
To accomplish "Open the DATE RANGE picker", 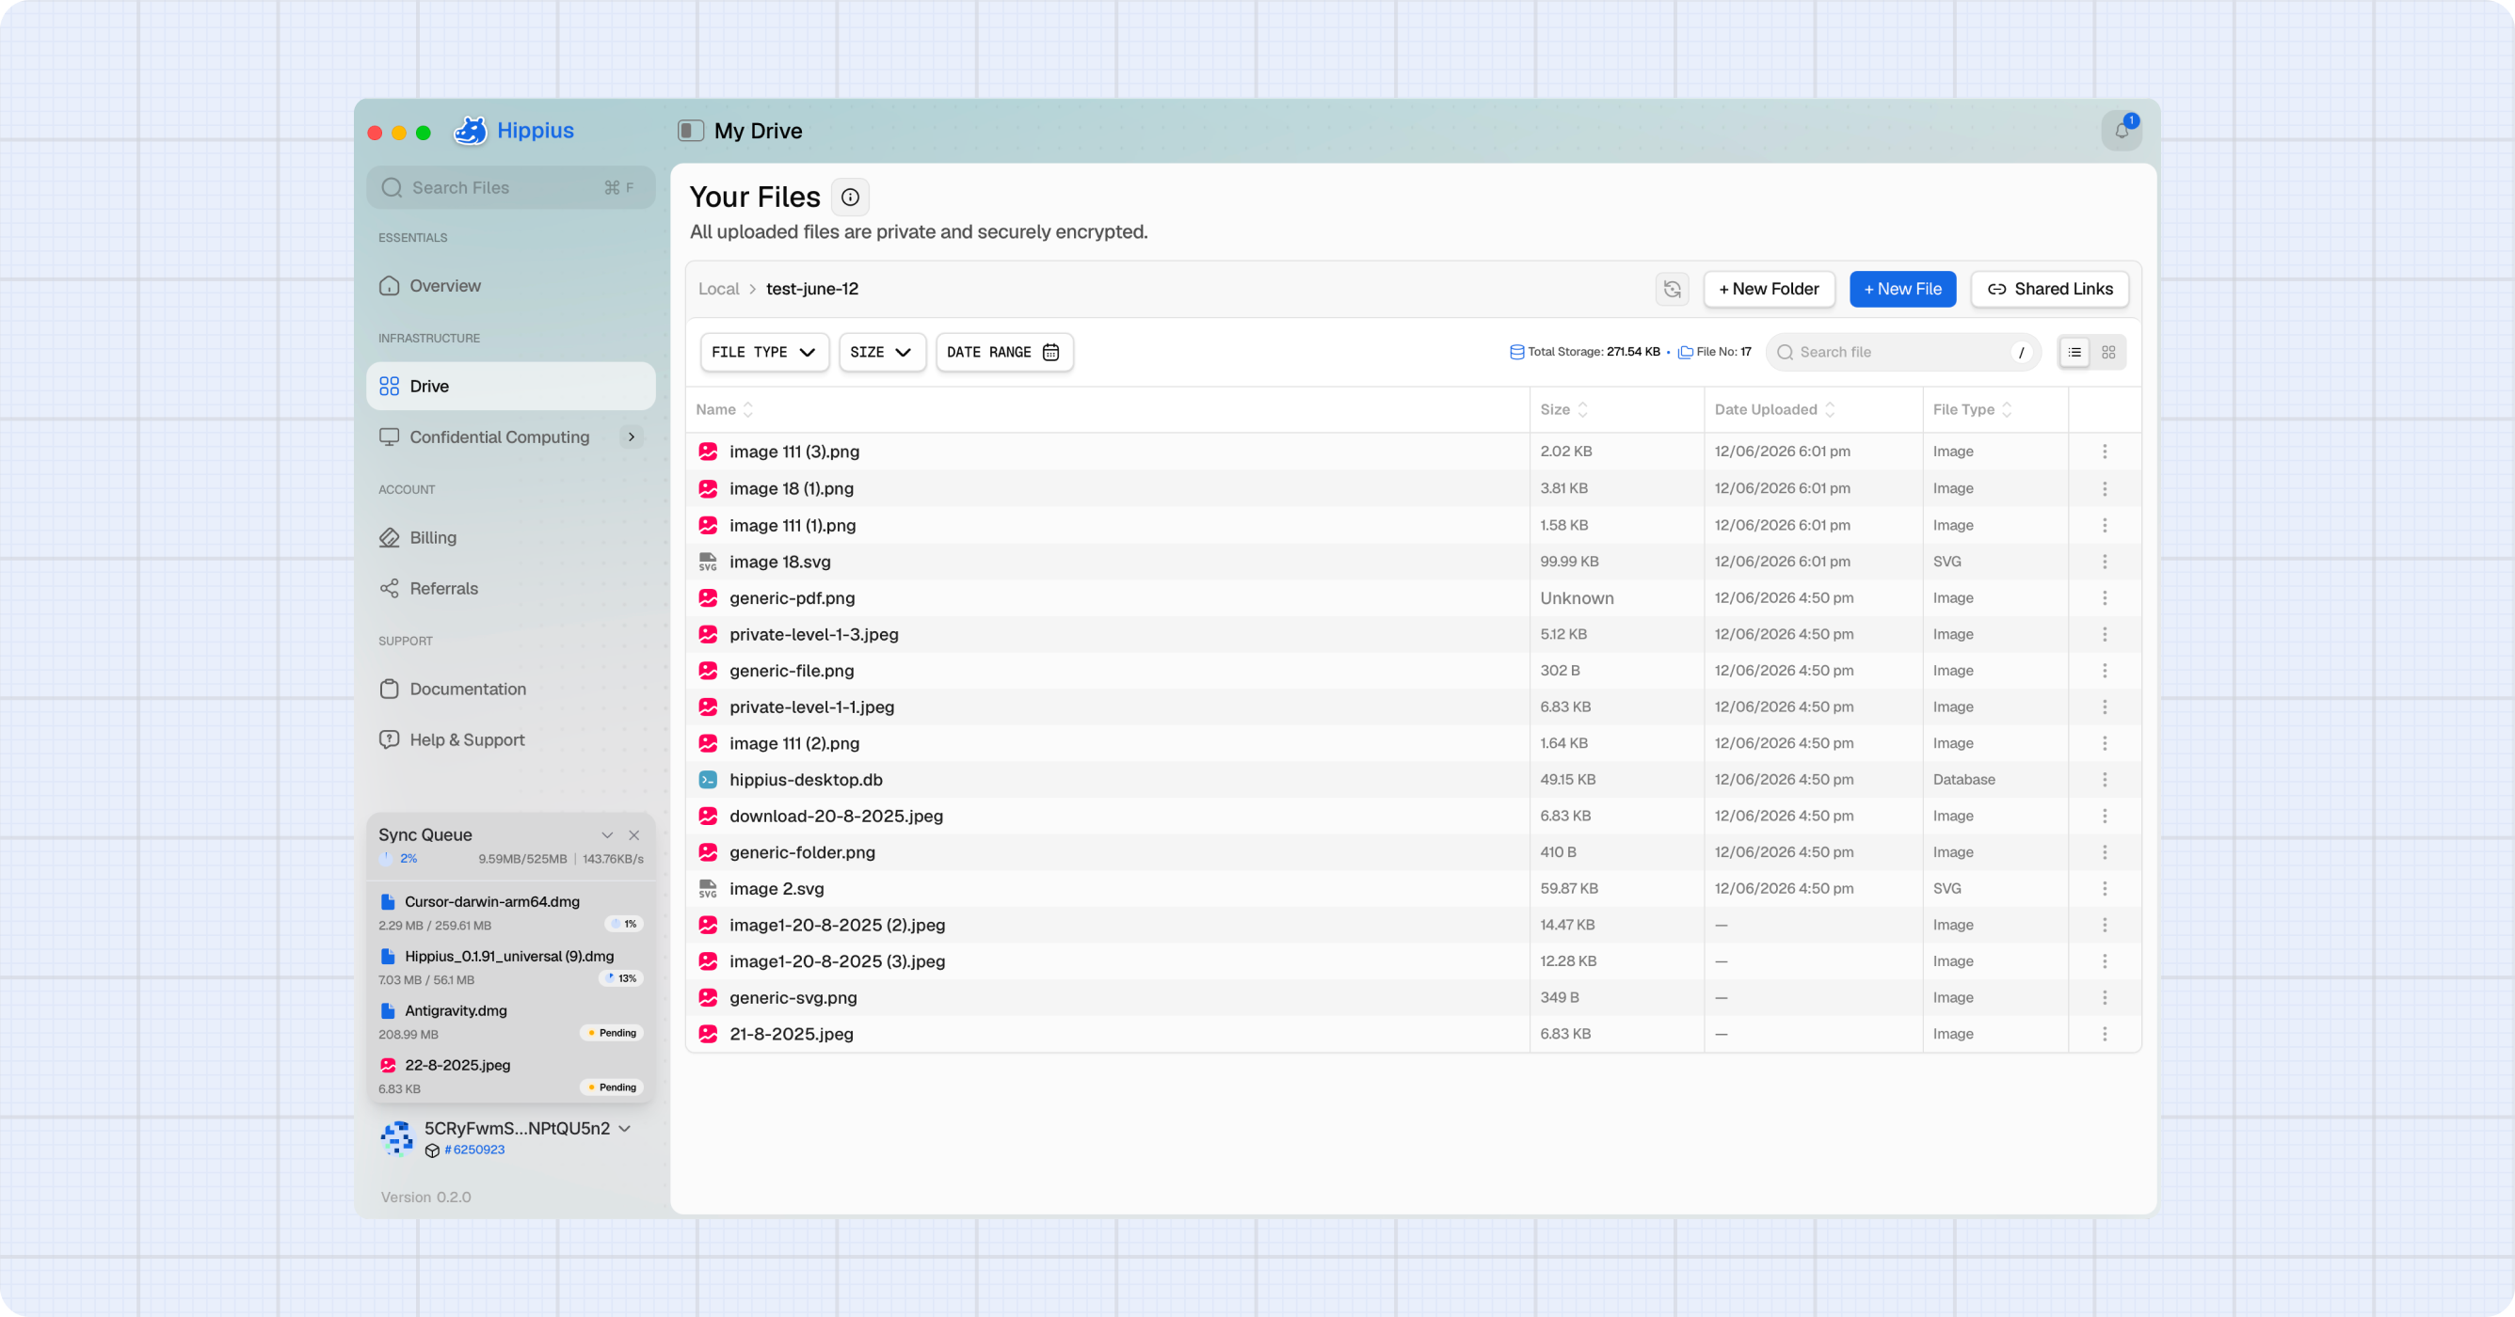I will 1003,352.
